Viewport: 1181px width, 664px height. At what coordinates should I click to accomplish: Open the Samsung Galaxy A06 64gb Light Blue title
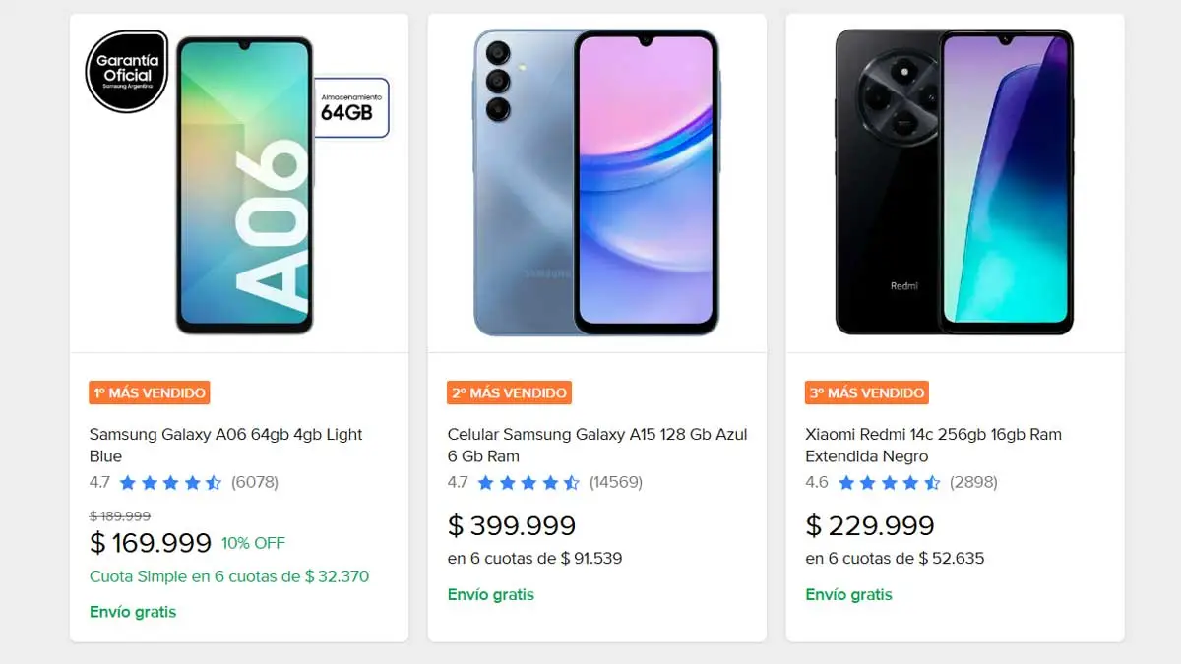tap(226, 445)
